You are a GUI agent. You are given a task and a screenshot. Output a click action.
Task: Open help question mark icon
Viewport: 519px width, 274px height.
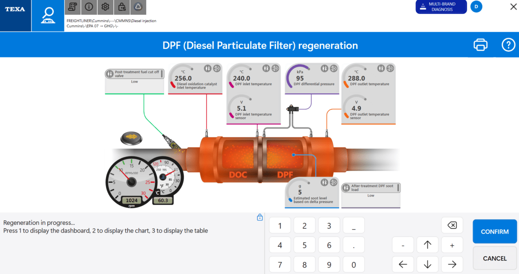point(508,45)
